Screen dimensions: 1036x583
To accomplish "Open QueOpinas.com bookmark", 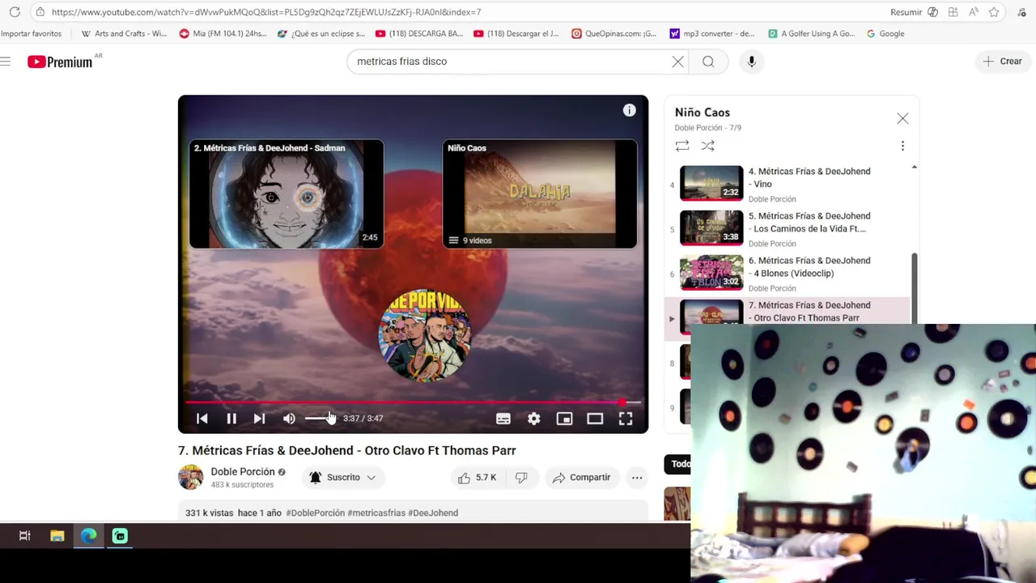I will (x=614, y=34).
